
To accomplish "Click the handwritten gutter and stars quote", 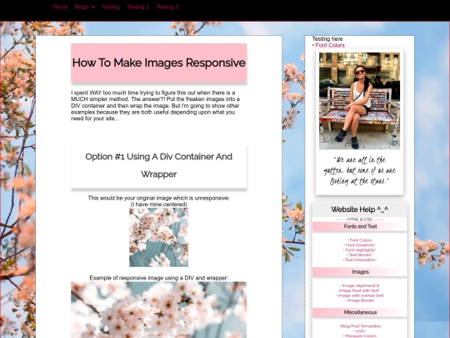I will 359,171.
